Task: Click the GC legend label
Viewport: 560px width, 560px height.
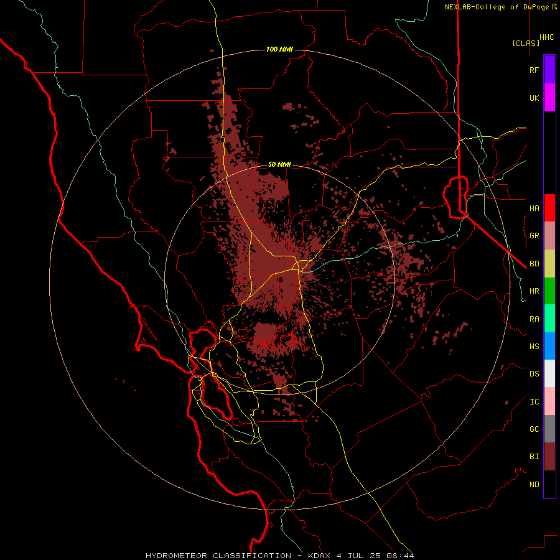Action: click(534, 429)
